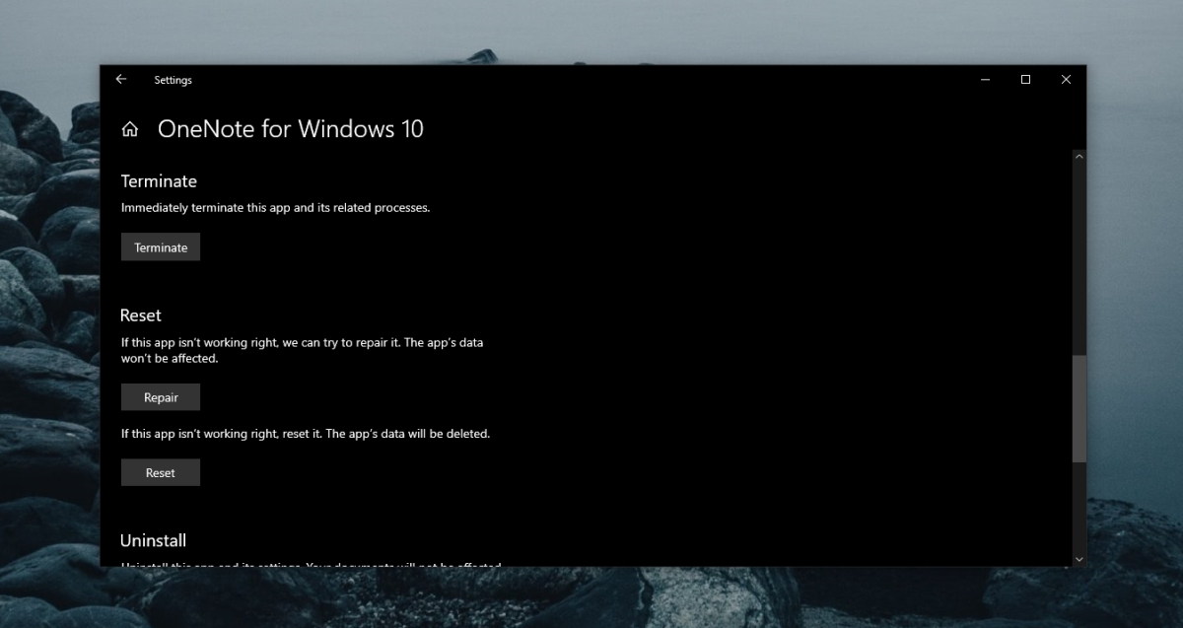The height and width of the screenshot is (628, 1183).
Task: Click the vertical scrollbar thumb
Action: pos(1079,409)
